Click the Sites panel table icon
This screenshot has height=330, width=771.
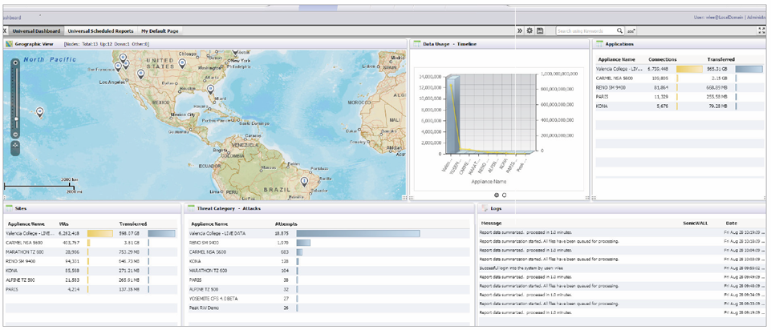[x=10, y=209]
